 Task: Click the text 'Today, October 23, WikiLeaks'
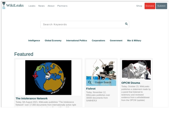pos(135,87)
